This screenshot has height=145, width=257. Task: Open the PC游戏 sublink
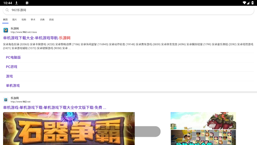pyautogui.click(x=12, y=67)
